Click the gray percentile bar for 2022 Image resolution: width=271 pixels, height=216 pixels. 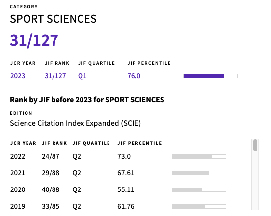click(199, 157)
